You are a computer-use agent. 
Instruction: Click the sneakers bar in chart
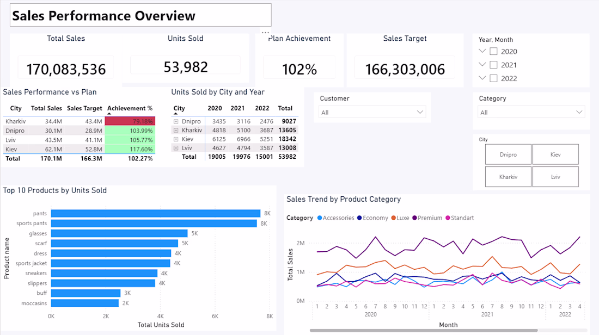click(x=104, y=273)
